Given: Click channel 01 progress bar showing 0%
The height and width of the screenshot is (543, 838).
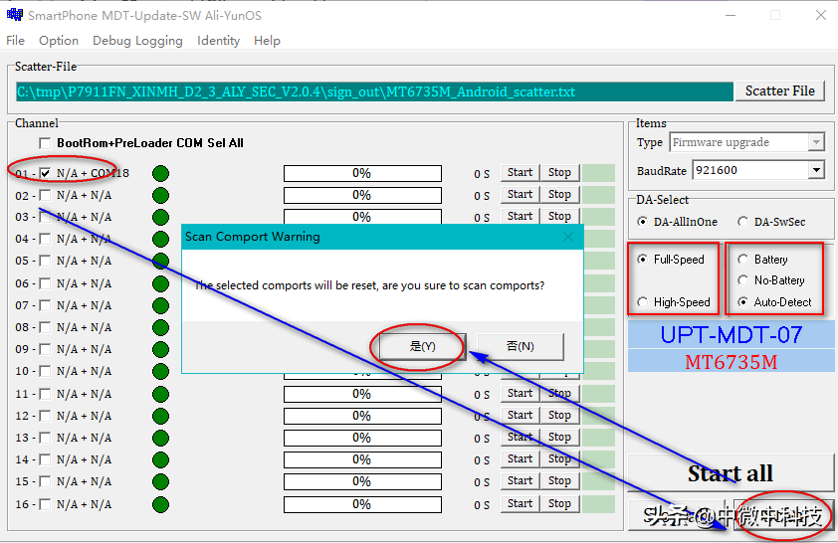Looking at the screenshot, I should (362, 173).
